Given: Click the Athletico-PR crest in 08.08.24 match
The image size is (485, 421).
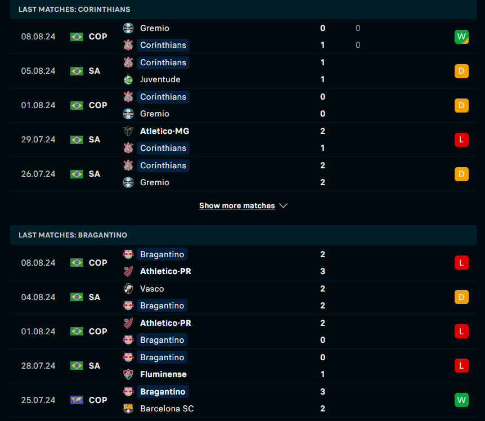Looking at the screenshot, I should coord(128,271).
